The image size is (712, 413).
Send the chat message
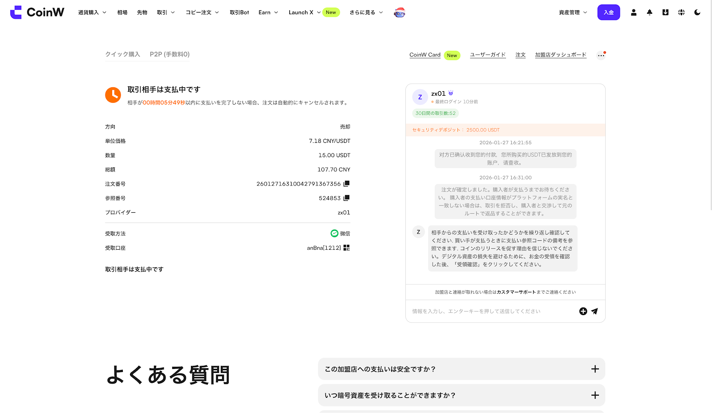pos(595,312)
